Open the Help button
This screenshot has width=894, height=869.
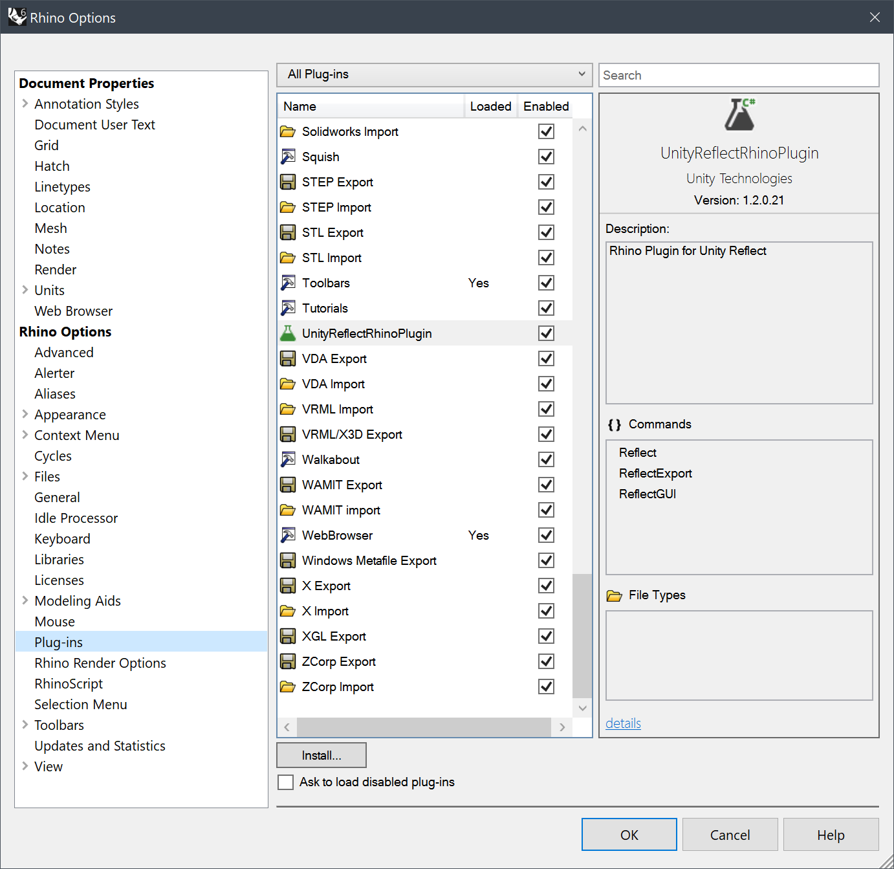[831, 835]
